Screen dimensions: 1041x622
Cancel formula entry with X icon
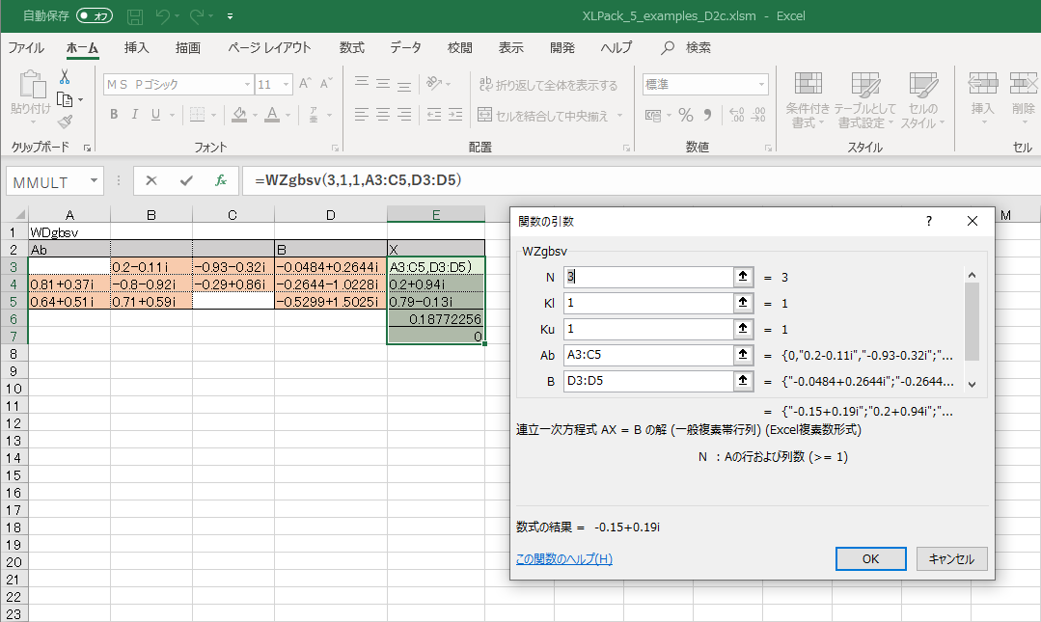point(151,180)
